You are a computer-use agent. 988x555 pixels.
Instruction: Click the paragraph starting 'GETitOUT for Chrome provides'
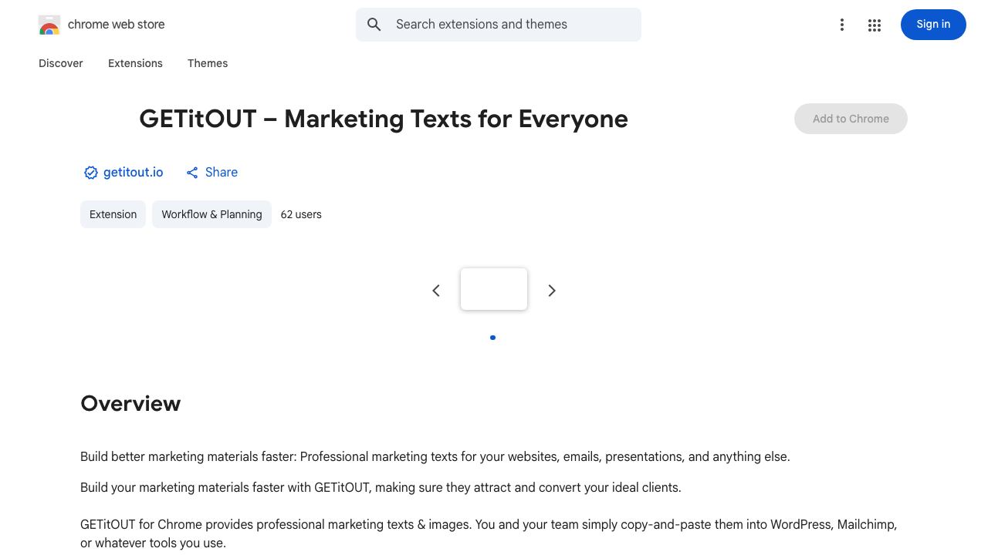[489, 533]
